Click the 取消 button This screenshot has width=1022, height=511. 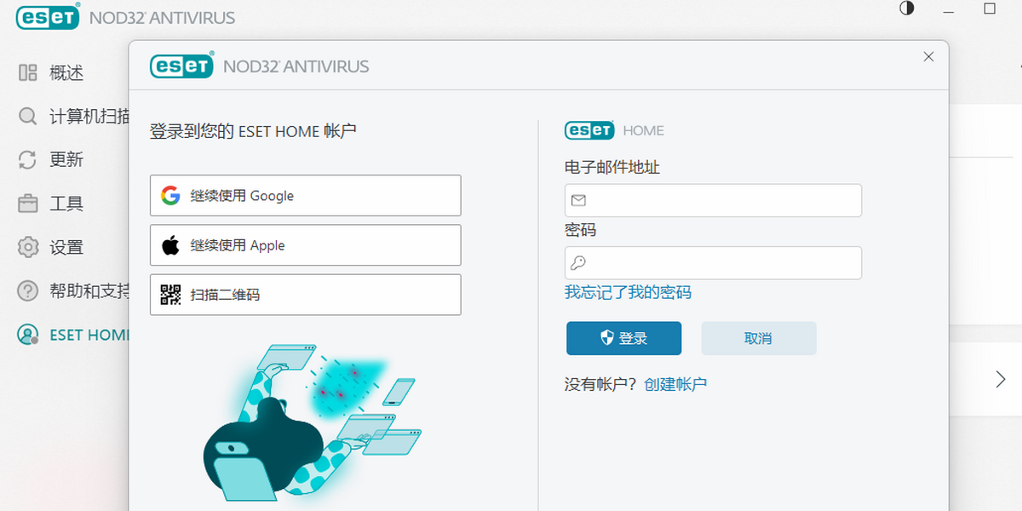(x=759, y=338)
